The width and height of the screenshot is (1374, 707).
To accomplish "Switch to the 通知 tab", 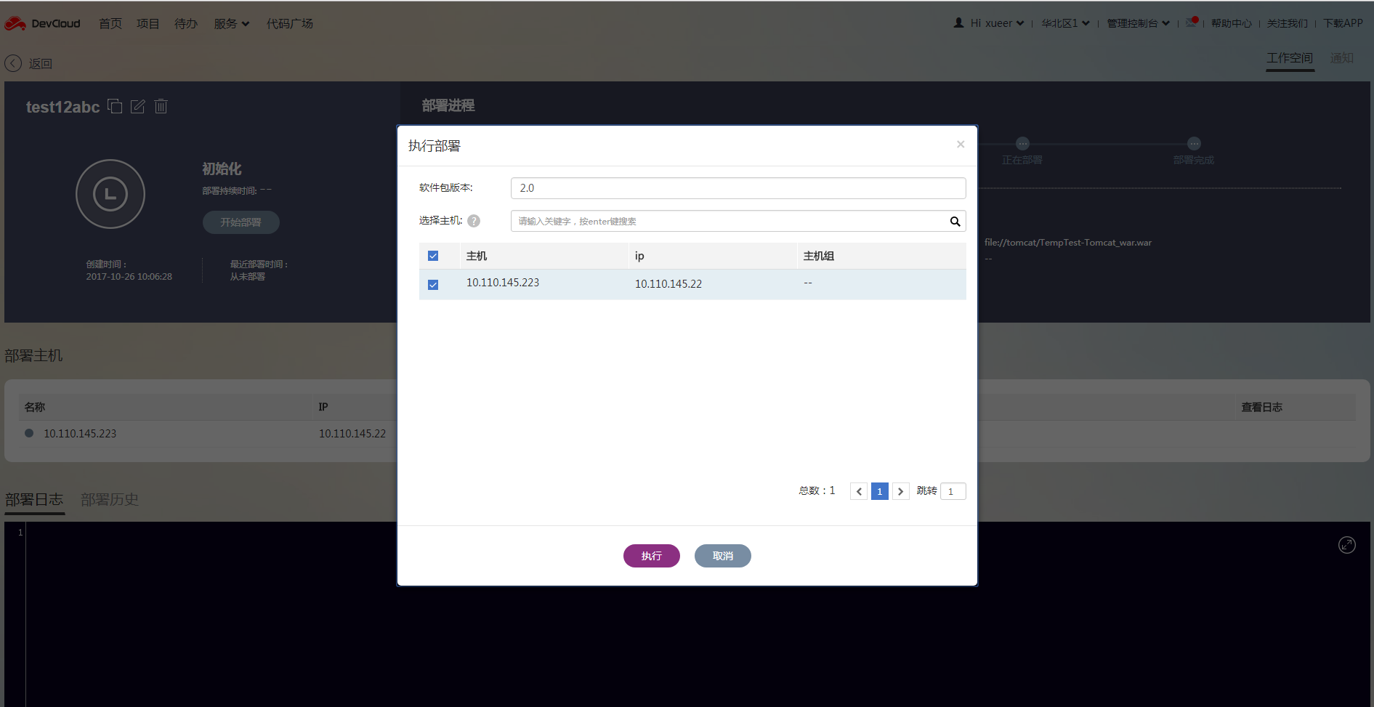I will click(x=1342, y=58).
